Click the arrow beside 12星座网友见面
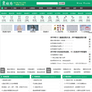92x92 pixels. [x=60, y=80]
